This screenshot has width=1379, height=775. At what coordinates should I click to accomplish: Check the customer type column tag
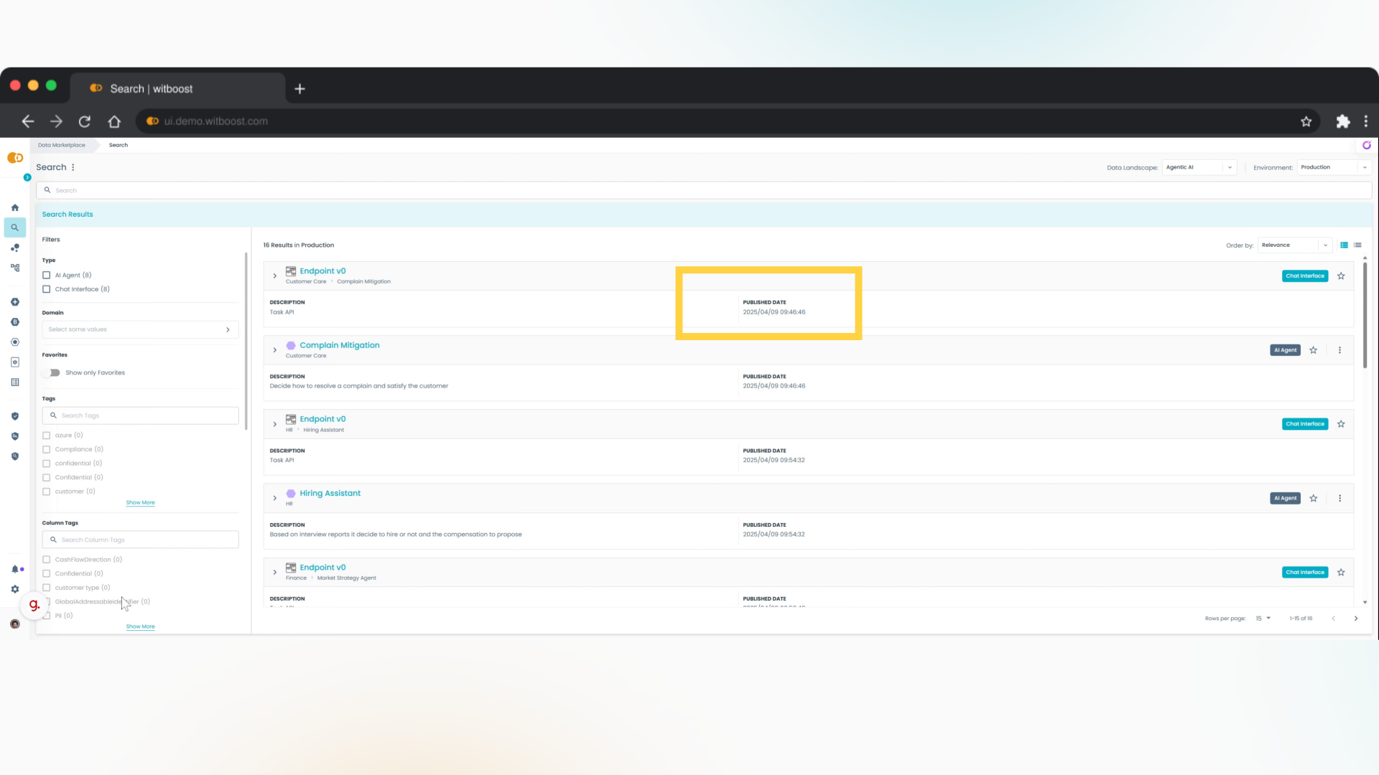(46, 588)
